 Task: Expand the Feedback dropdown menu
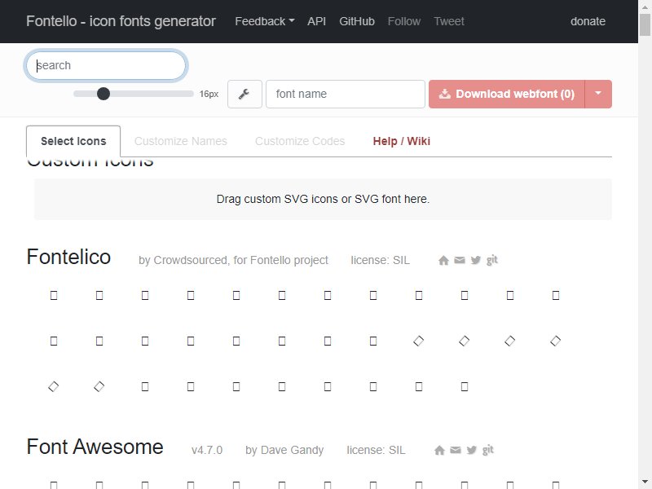point(265,21)
